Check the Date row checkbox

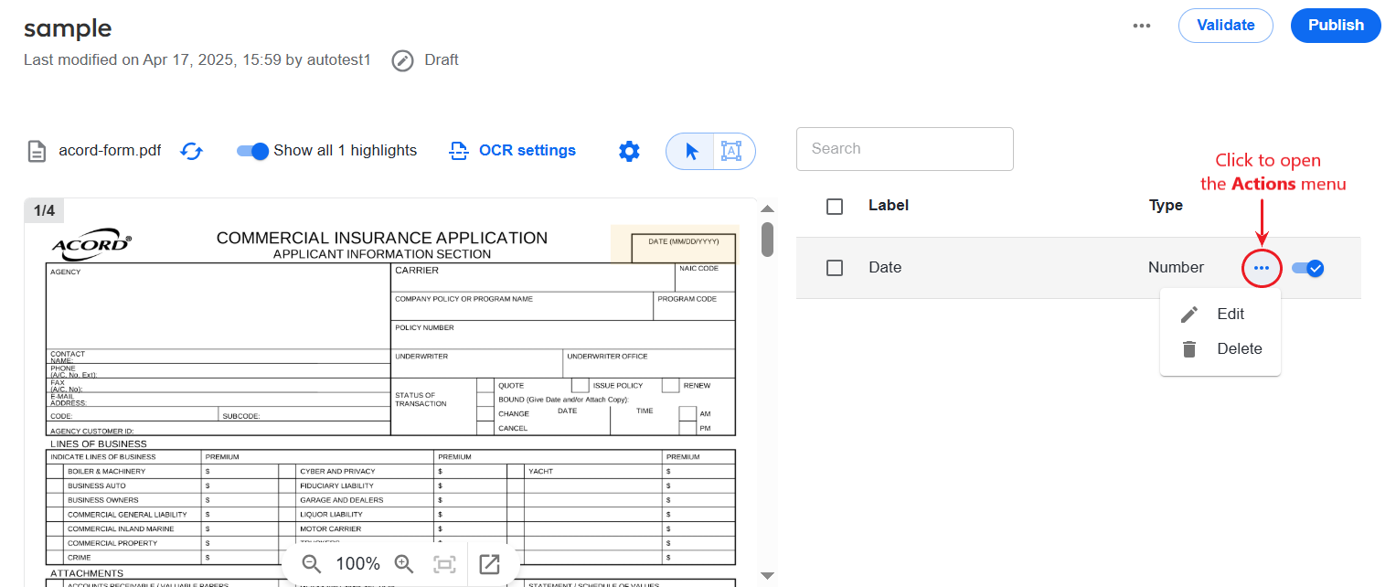835,268
